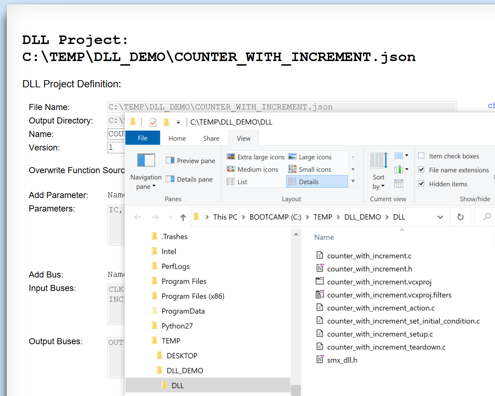Open the Sort by dropdown
The width and height of the screenshot is (495, 396).
[x=378, y=182]
